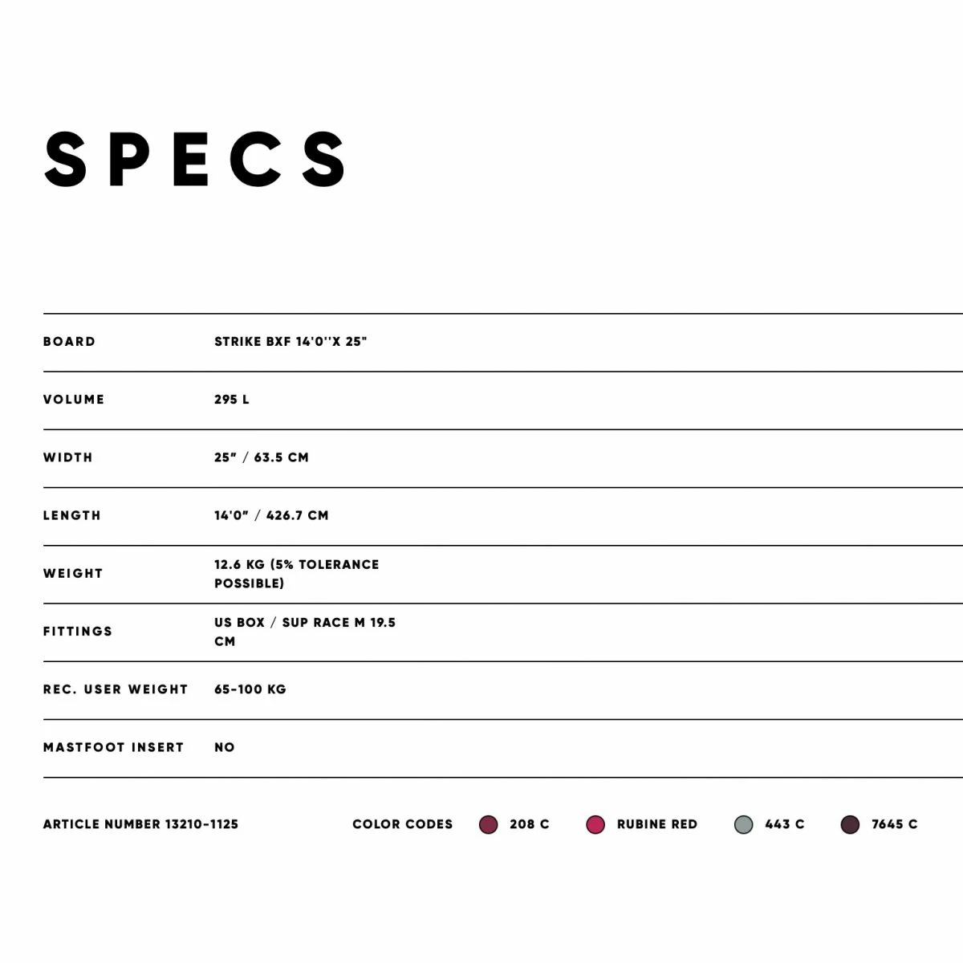Image resolution: width=963 pixels, height=963 pixels.
Task: Click the FITTINGS row label
Action: pos(78,632)
